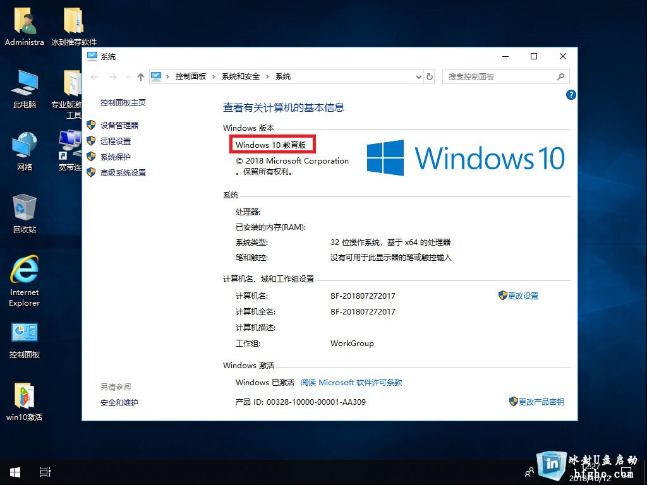
Task: Maximize the 系统 window
Action: [x=533, y=56]
